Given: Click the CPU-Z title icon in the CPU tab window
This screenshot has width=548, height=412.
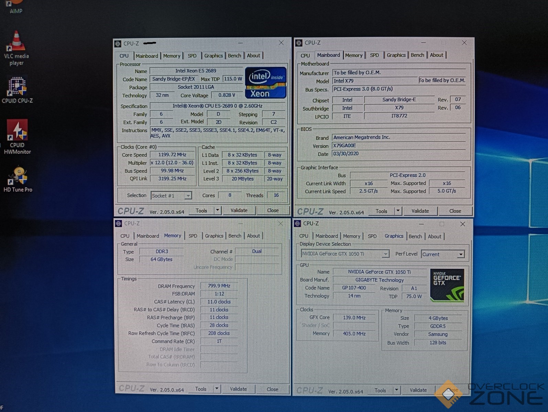Looking at the screenshot, I should [x=118, y=44].
